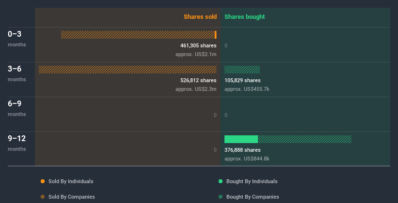Screen dimensions: 398x203
Task: Click the striped Sold By Companies legend marker
Action: pyautogui.click(x=43, y=197)
